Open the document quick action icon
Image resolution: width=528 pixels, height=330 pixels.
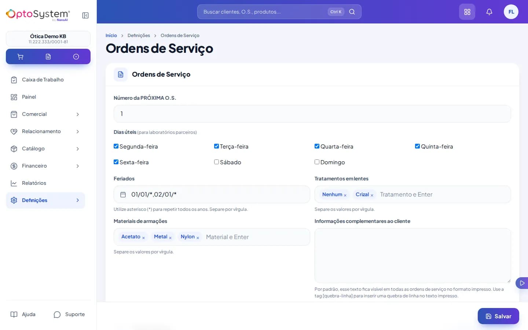click(x=48, y=56)
